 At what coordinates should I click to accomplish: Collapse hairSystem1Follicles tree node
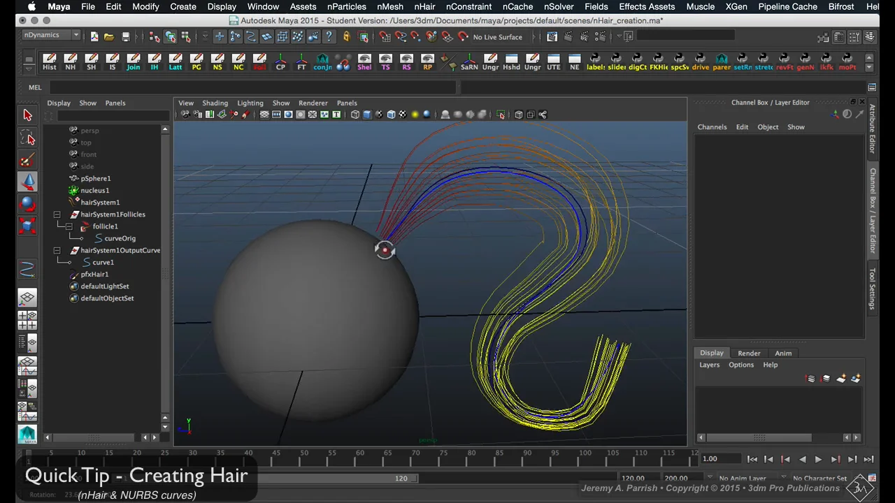57,214
